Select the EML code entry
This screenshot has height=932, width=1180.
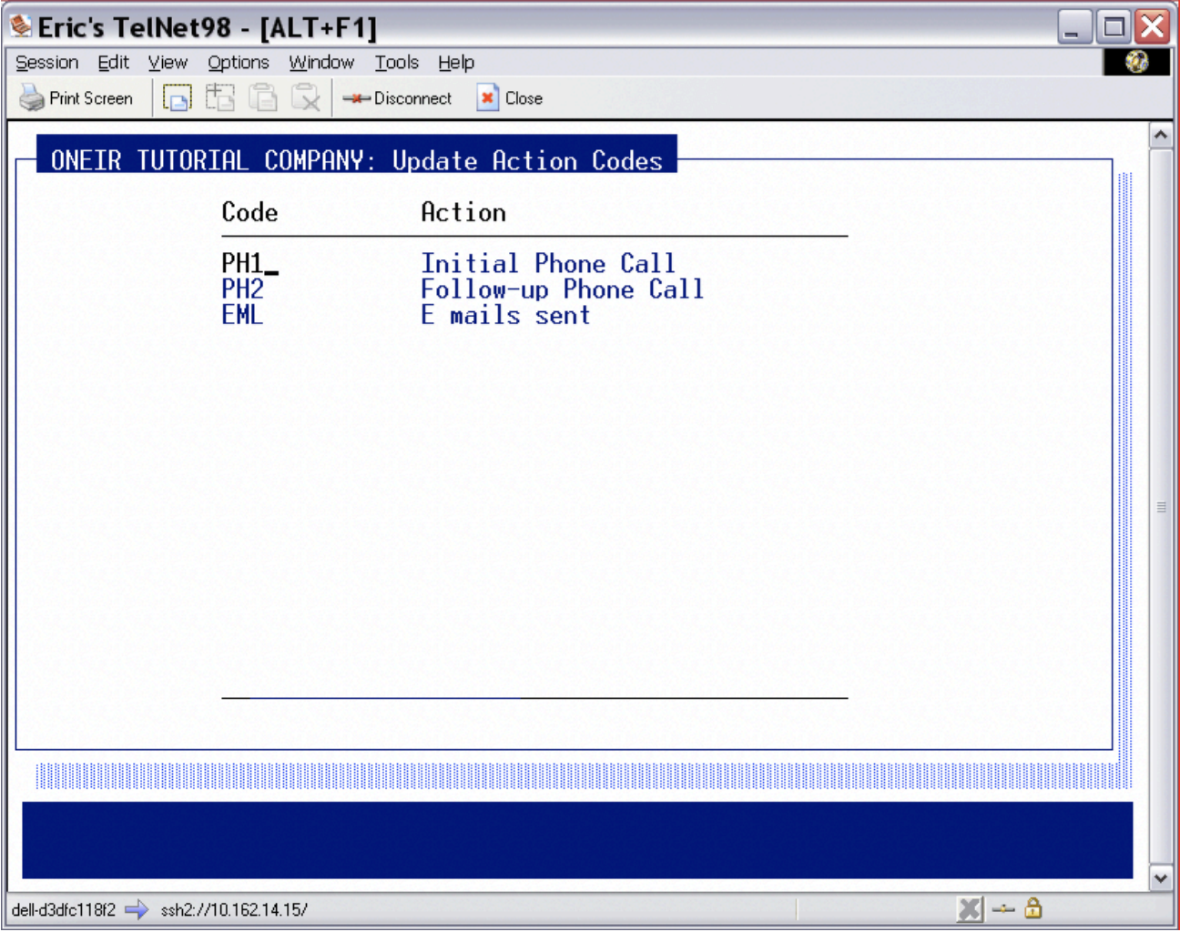(x=242, y=315)
